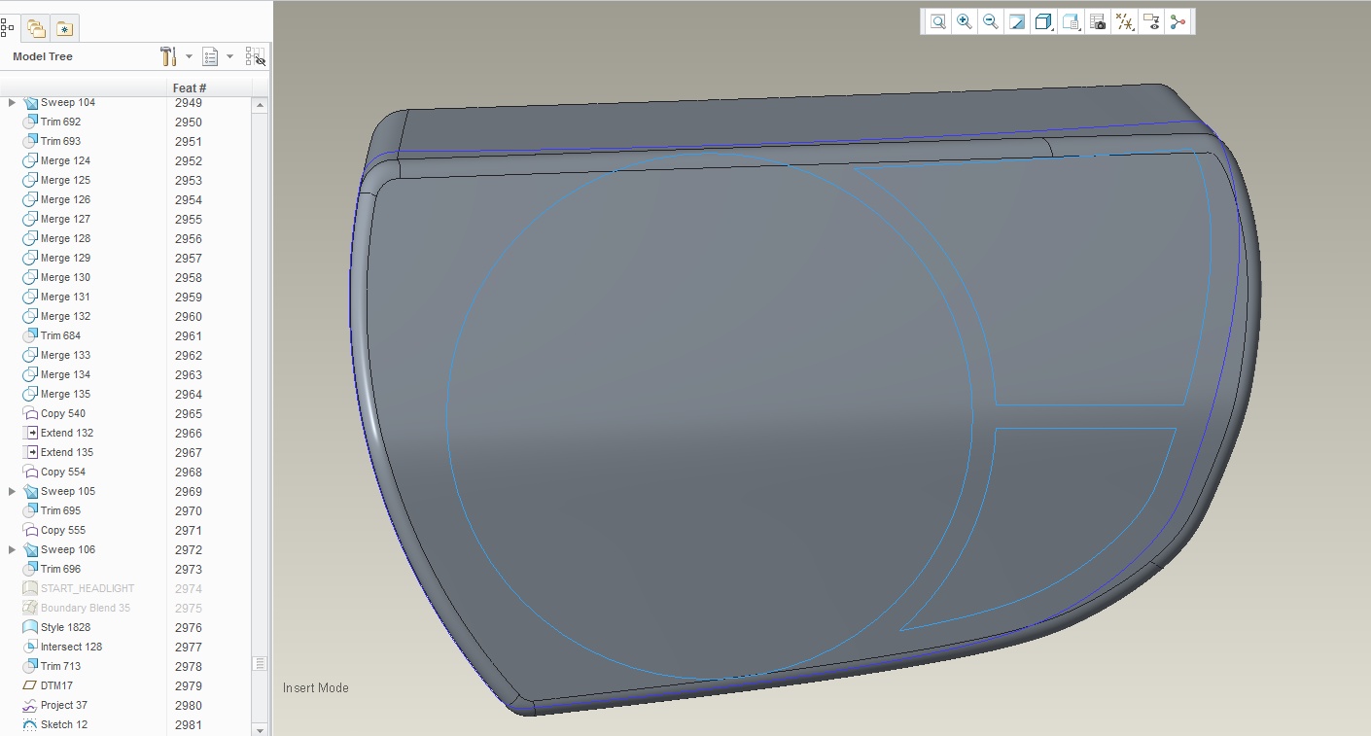This screenshot has width=1371, height=736.
Task: Select the START_HEADLIGHT feature icon
Action: (30, 588)
